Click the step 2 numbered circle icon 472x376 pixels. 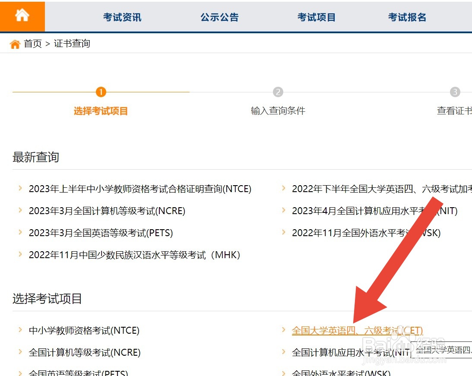(x=278, y=92)
